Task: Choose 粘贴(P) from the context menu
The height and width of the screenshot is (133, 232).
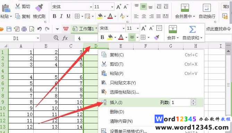Action: pos(151,74)
